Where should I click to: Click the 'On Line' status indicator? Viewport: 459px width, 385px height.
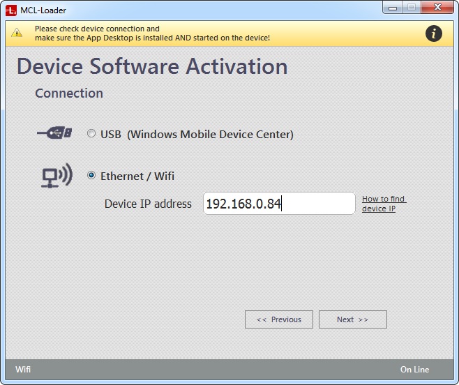pyautogui.click(x=414, y=369)
